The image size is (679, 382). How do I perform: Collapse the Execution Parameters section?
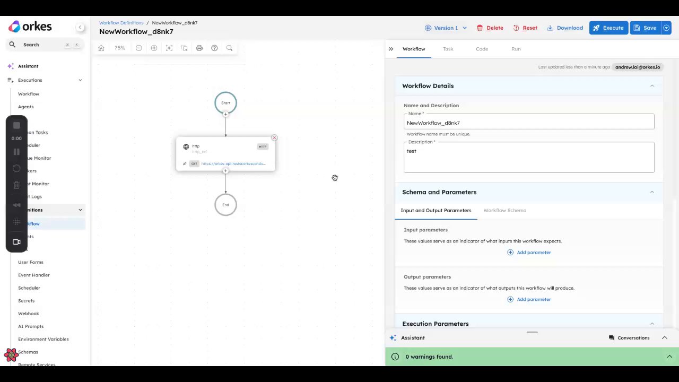click(x=652, y=324)
